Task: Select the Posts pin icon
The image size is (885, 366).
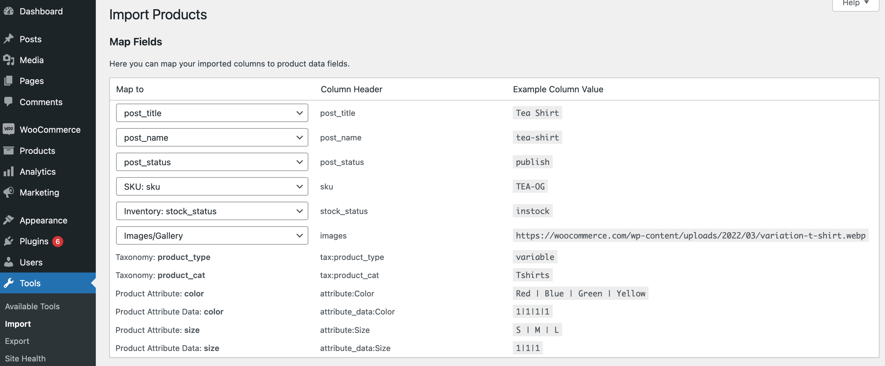Action: 9,38
